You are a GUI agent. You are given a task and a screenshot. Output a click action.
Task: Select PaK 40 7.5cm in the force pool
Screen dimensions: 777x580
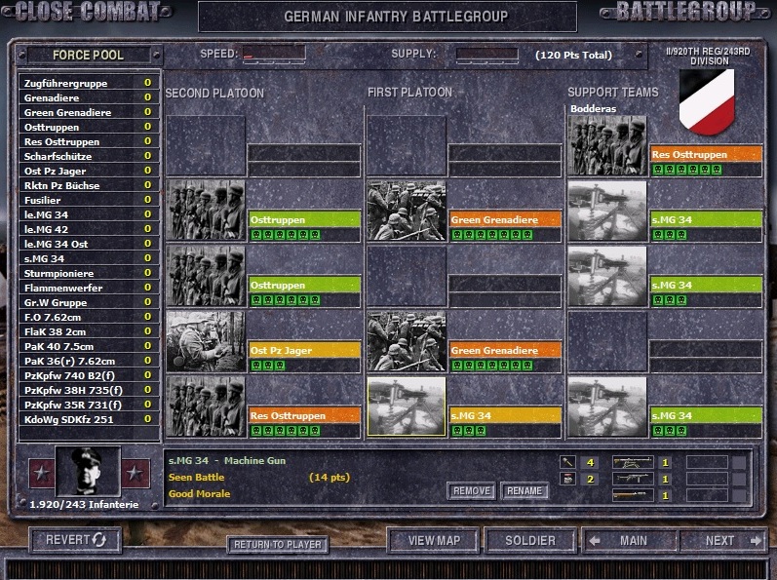(x=88, y=346)
